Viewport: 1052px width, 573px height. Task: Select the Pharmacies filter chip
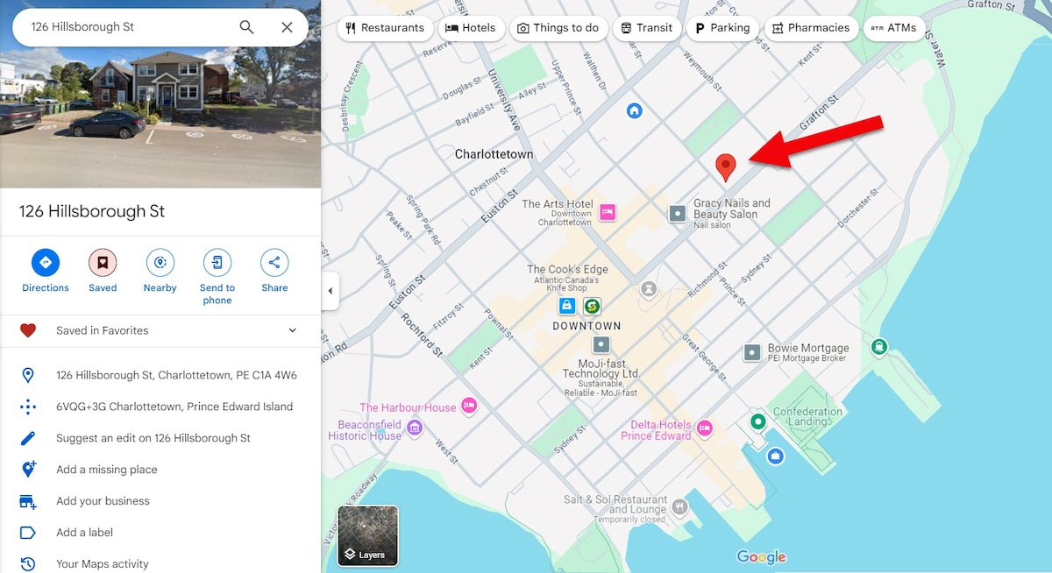point(810,28)
